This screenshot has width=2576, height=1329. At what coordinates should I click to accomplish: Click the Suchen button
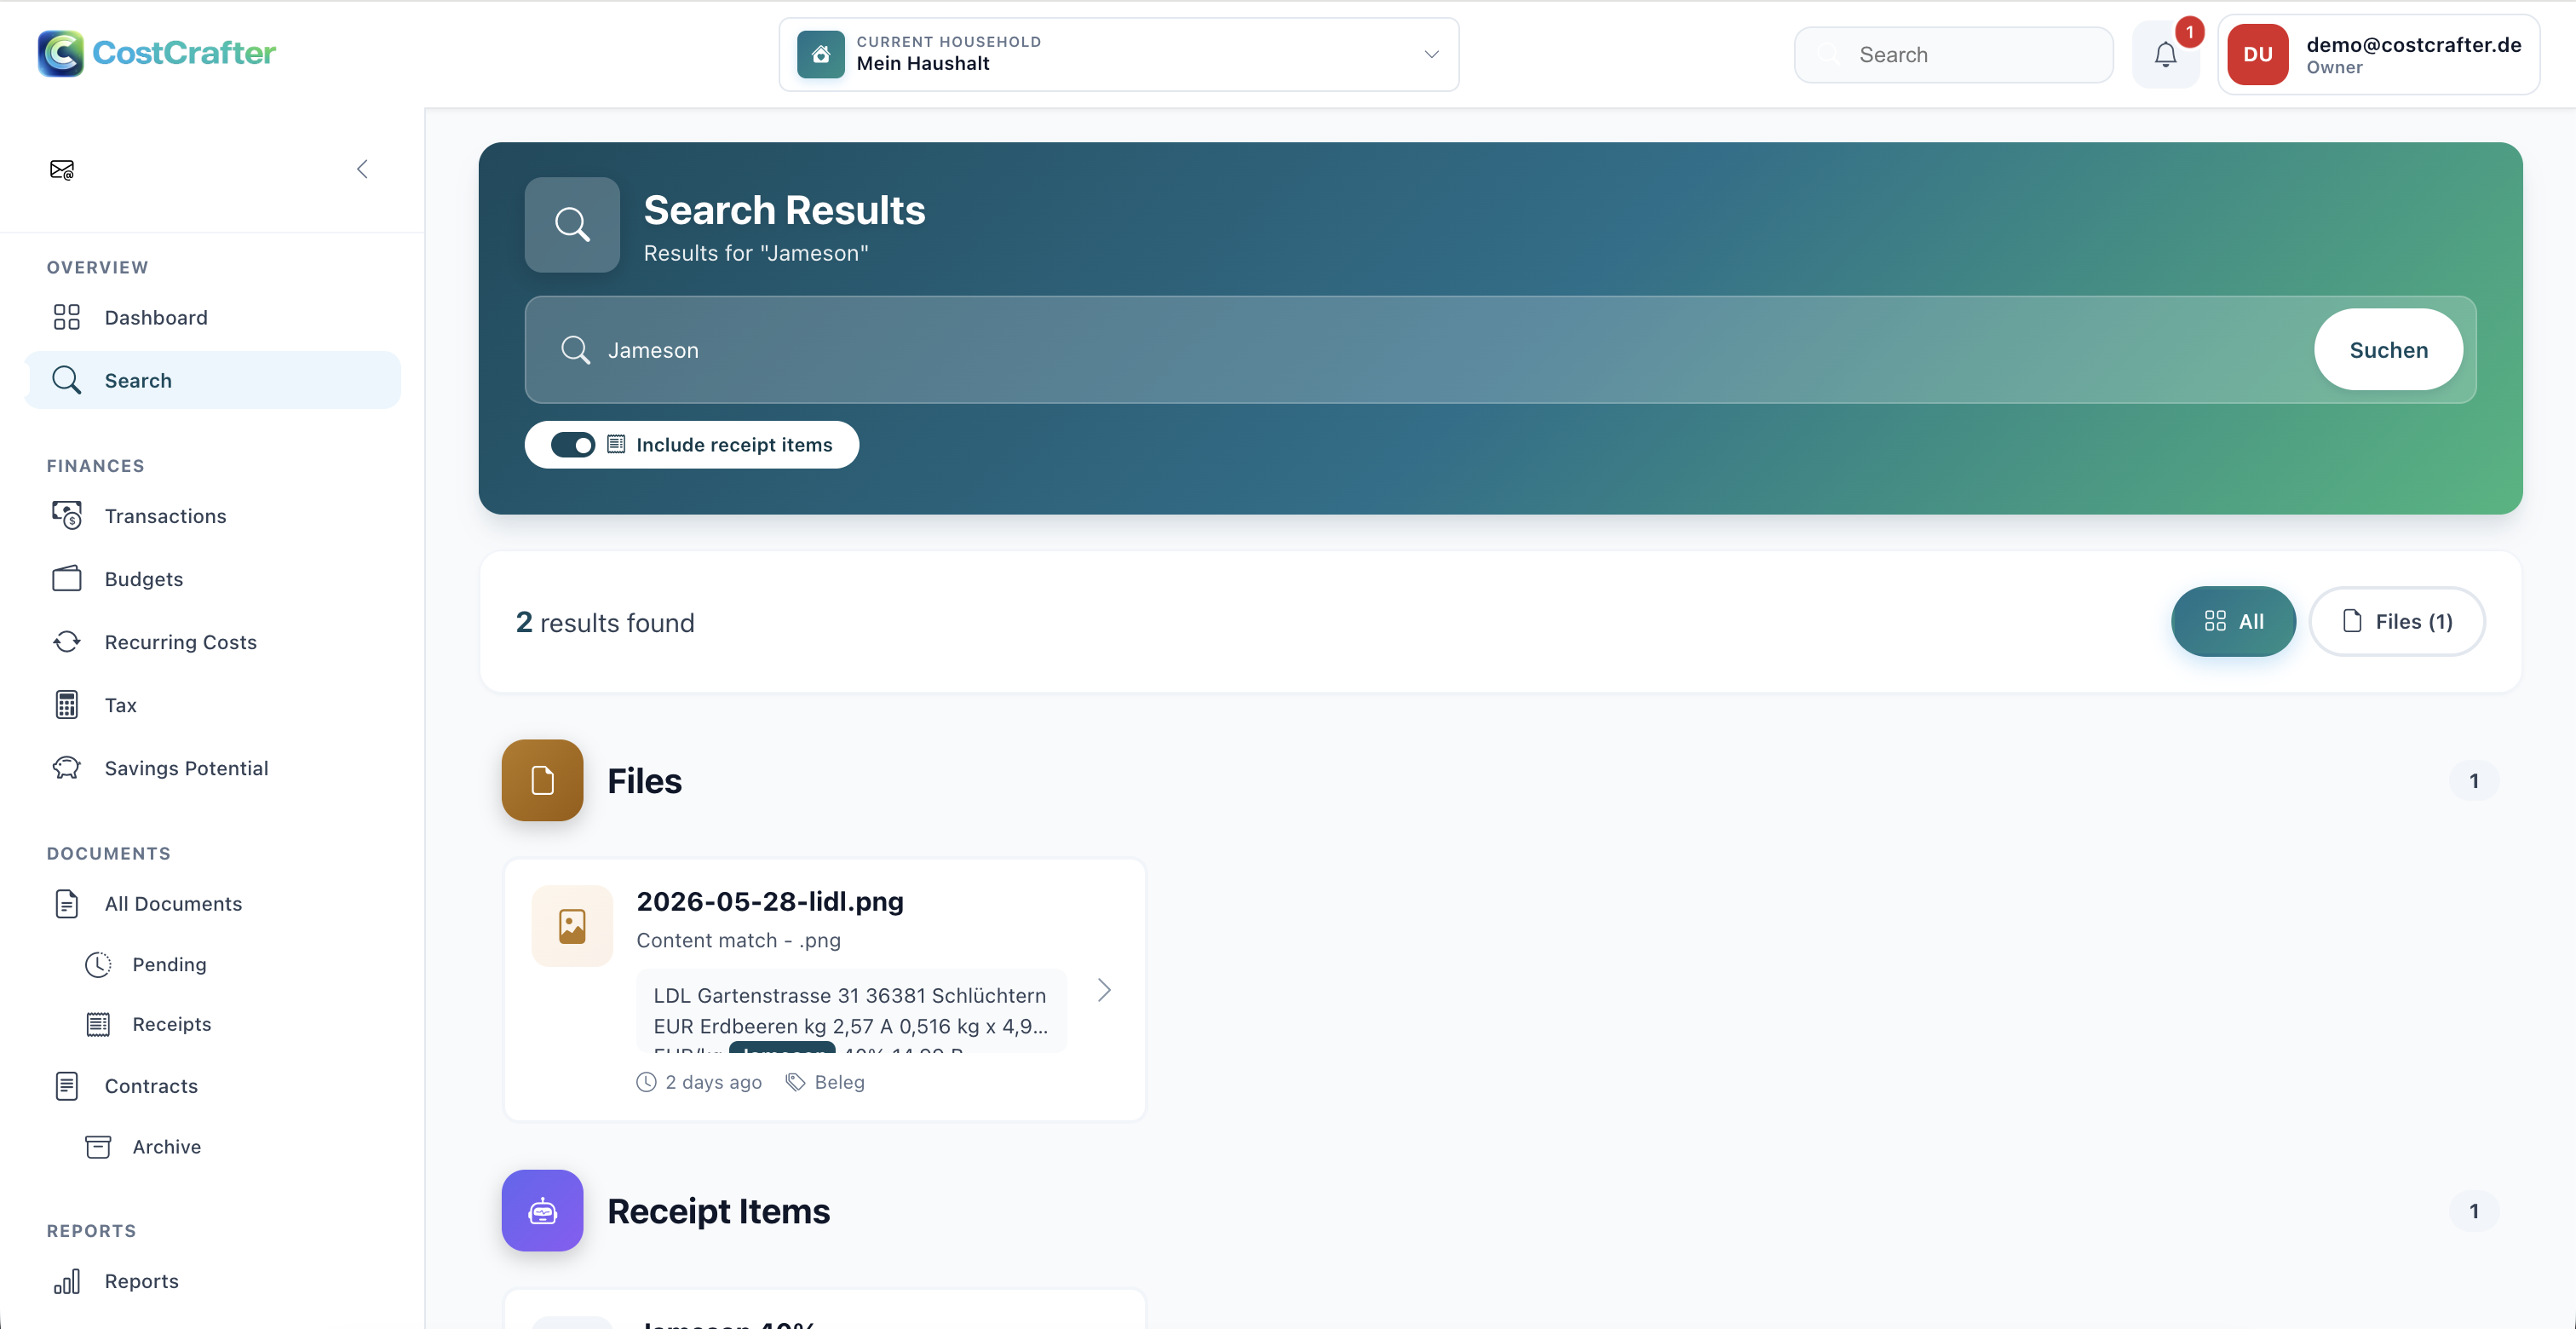2388,350
